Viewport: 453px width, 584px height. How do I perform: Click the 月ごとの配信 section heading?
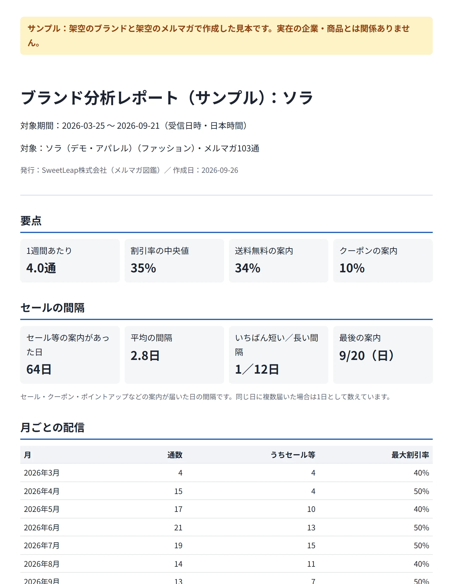click(52, 428)
